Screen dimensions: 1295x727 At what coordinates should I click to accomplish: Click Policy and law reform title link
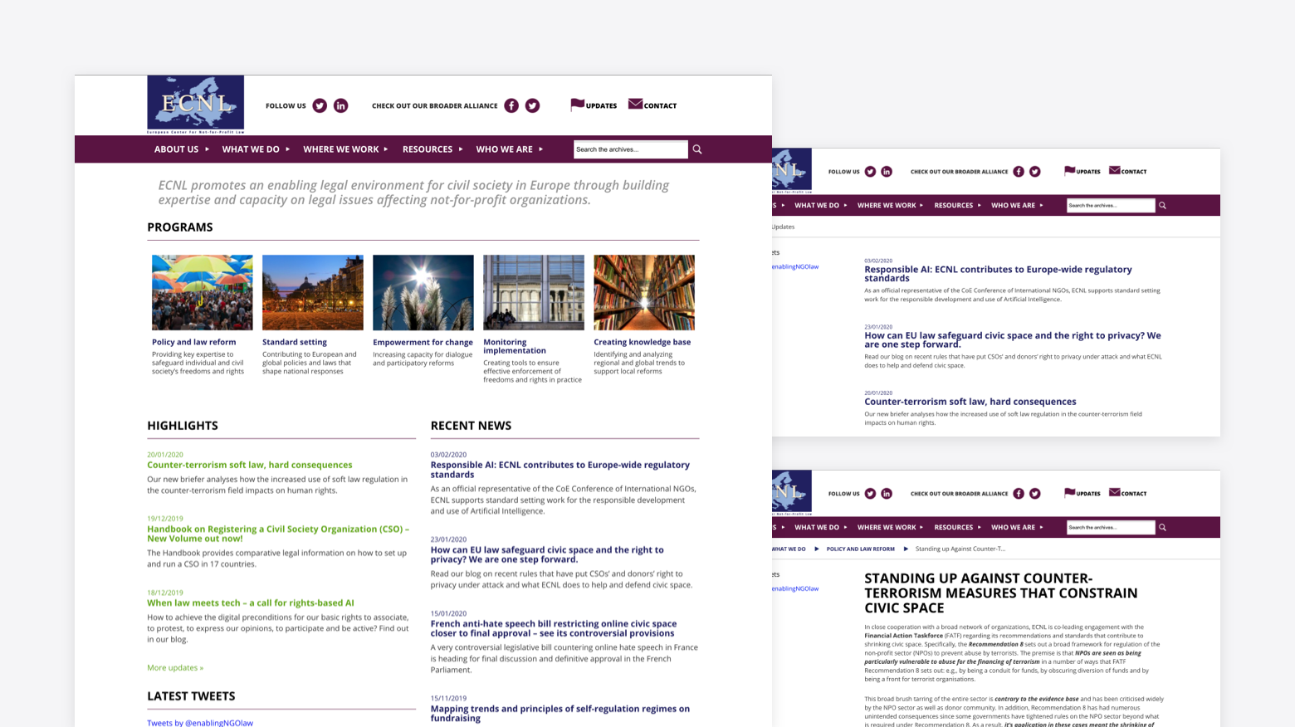(193, 342)
